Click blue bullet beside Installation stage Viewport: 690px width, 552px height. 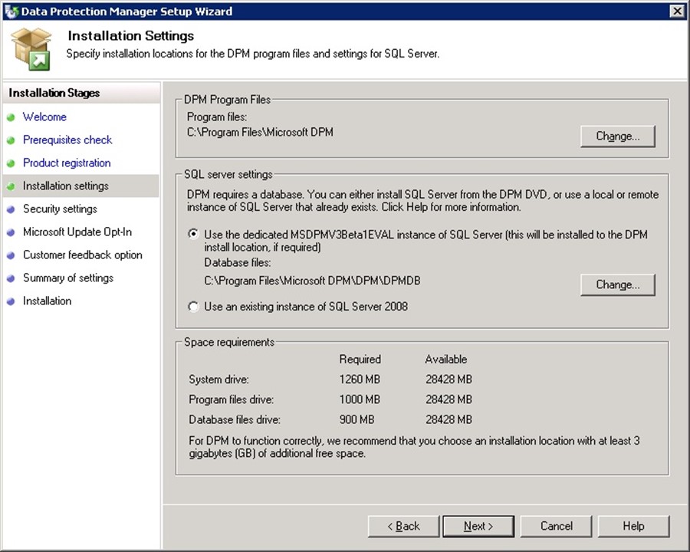(11, 301)
